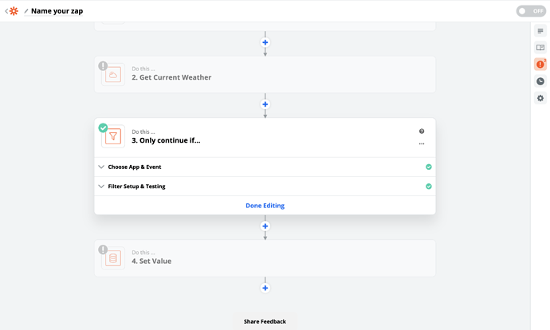Click the pencil icon to rename the zap
The image size is (550, 330).
(x=26, y=11)
